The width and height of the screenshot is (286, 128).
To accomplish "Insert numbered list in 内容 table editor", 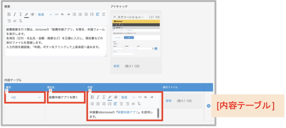I will click(98, 104).
